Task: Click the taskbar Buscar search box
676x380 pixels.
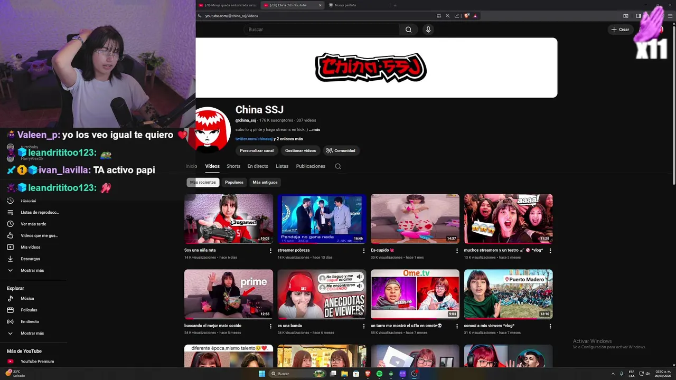Action: pos(298,374)
